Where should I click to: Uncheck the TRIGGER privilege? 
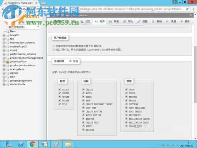click(83, 130)
